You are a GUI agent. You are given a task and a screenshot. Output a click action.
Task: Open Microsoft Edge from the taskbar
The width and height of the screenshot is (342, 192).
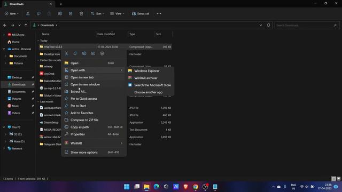(157, 187)
